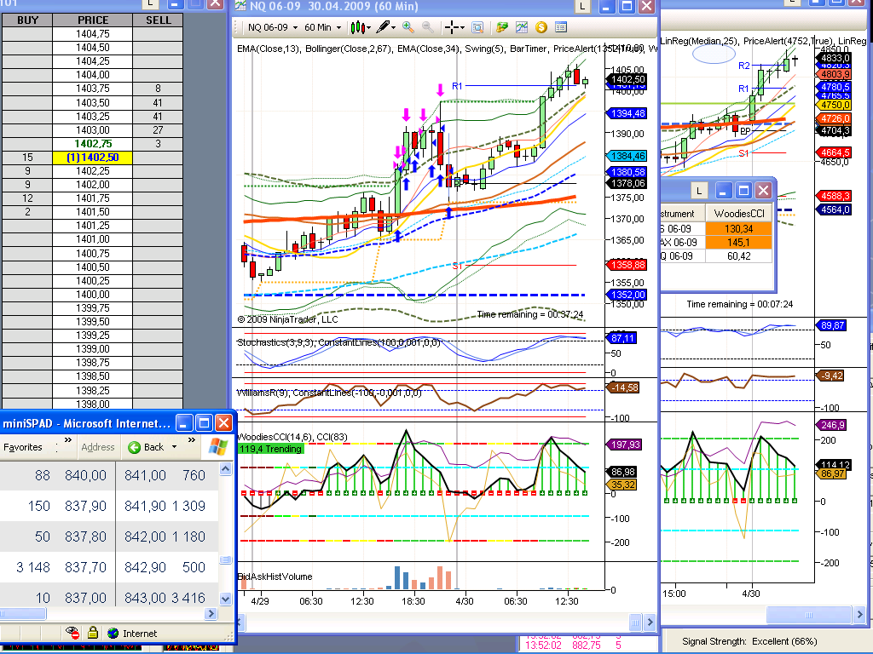Click the zoom out magnifier icon

[x=427, y=27]
